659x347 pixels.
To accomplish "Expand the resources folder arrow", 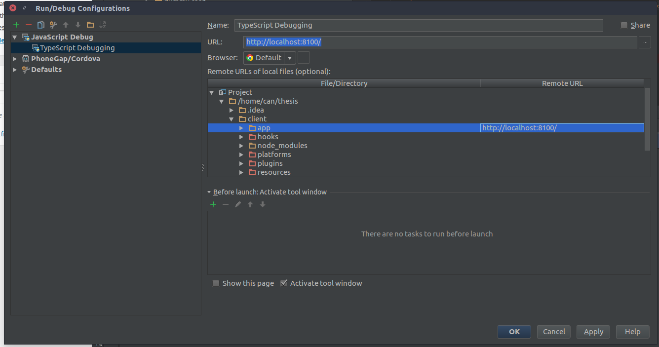I will (241, 172).
